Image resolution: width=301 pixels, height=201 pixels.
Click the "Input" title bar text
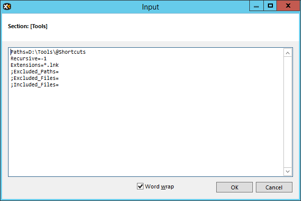coord(150,7)
